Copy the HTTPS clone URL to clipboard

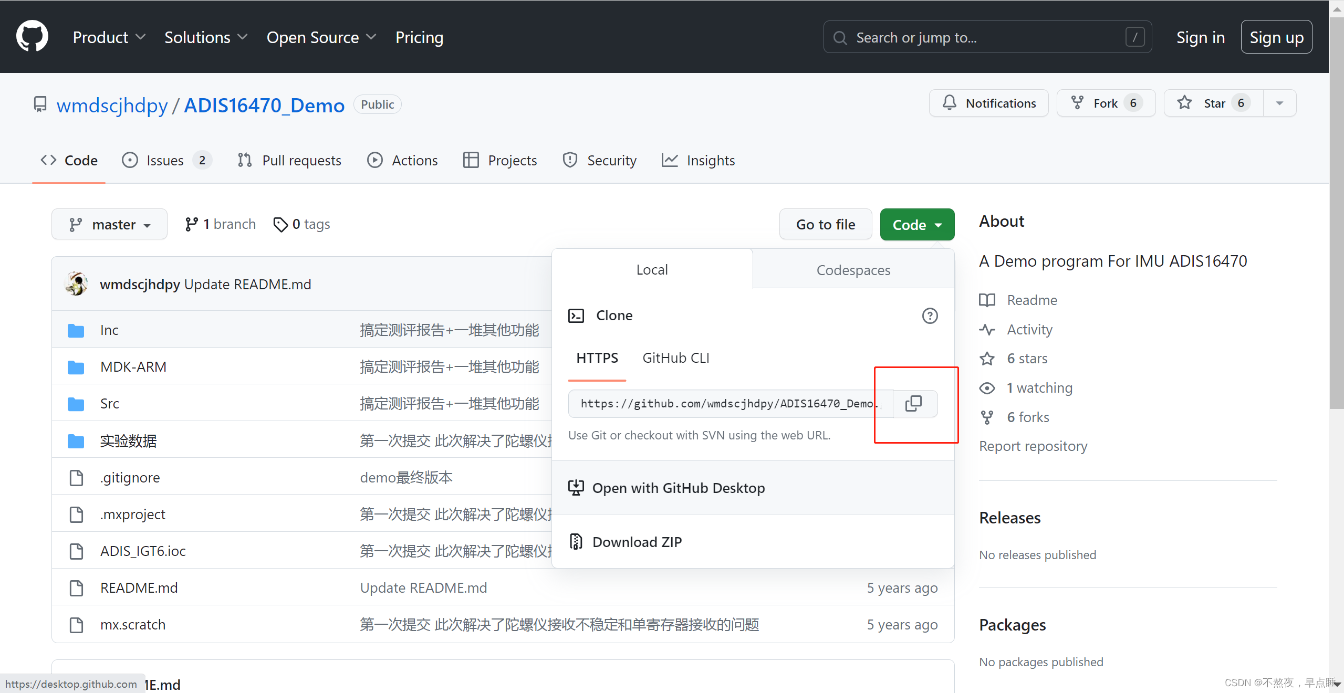click(x=914, y=403)
